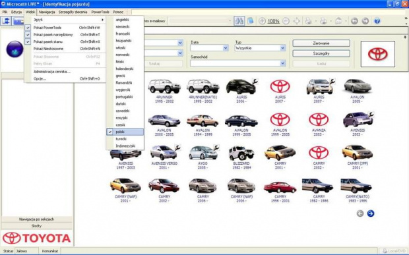409x255 pixels.
Task: Select Pokaż Niestosowne from the Widok menu
Action: (x=65, y=49)
